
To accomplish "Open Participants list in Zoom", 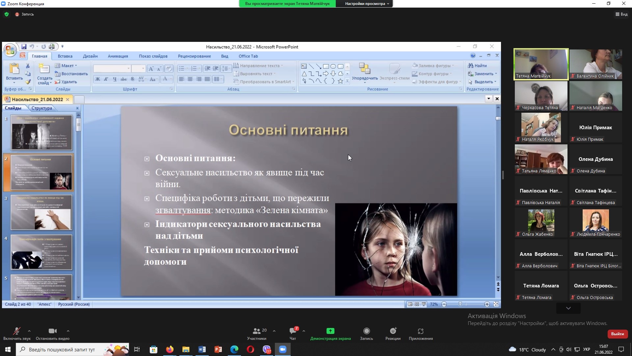I will pyautogui.click(x=257, y=331).
